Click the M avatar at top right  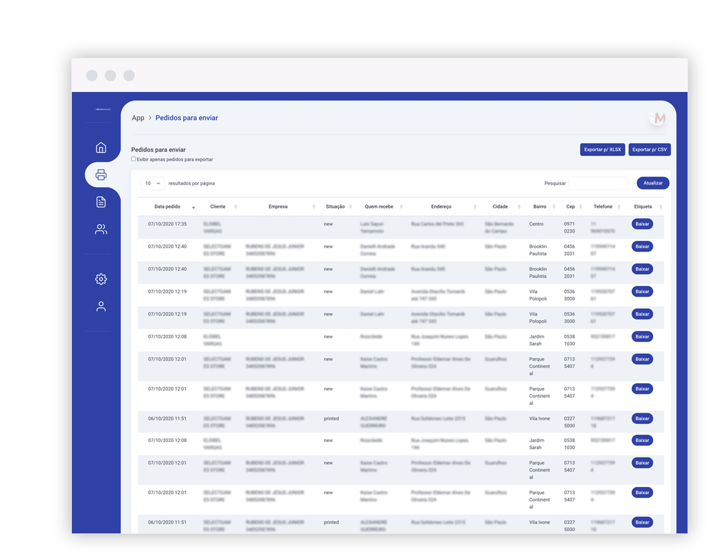coord(659,118)
